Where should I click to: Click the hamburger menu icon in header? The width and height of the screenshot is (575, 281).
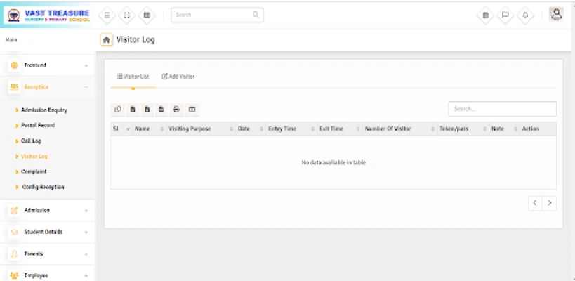pos(107,15)
